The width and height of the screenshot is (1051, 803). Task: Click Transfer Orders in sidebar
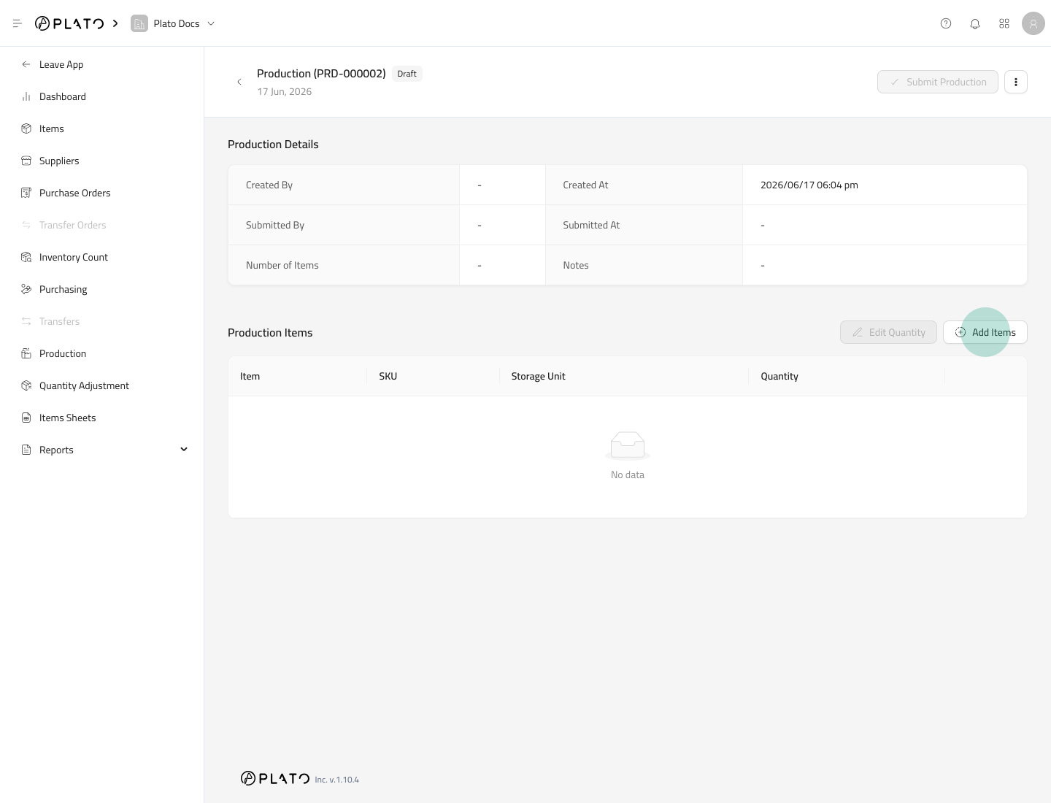click(x=73, y=225)
